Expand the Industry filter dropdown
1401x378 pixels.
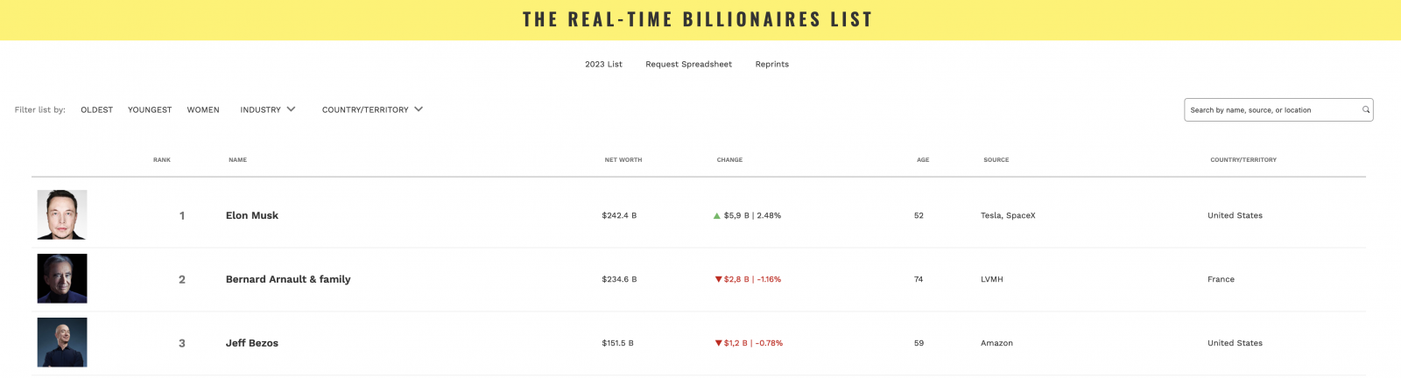(268, 110)
